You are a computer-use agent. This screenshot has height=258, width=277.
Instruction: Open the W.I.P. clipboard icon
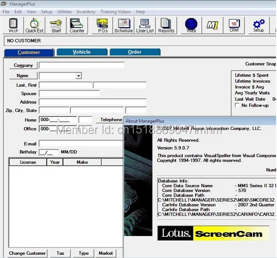(x=13, y=25)
